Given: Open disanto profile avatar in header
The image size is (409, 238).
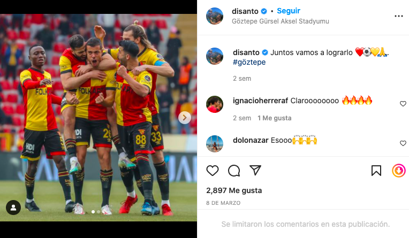Looking at the screenshot, I should point(215,16).
